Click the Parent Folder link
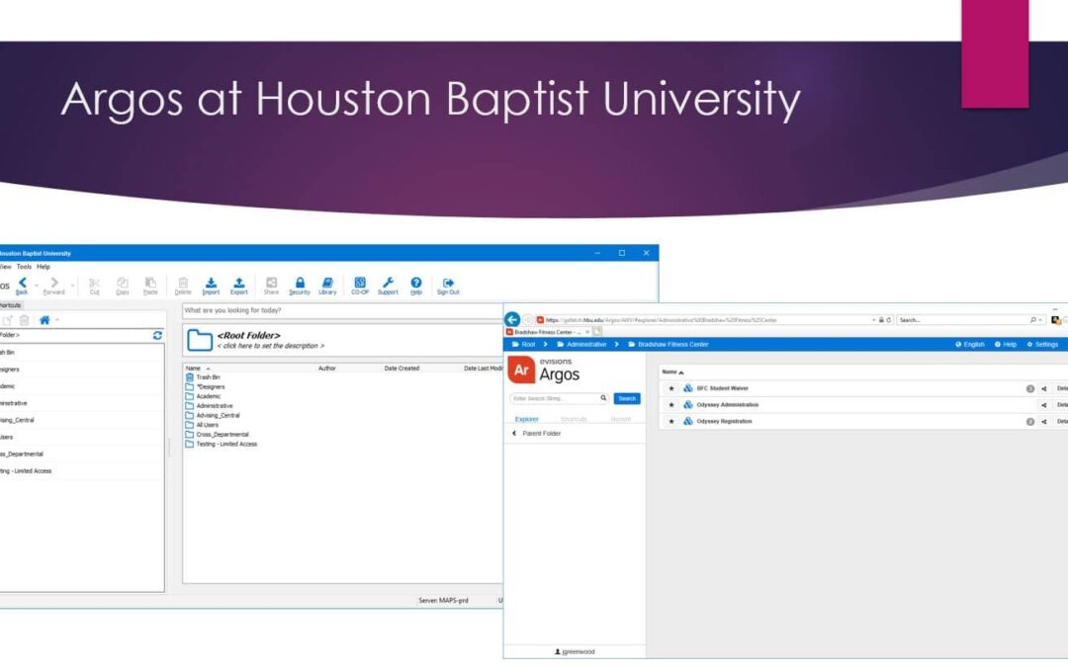The image size is (1068, 667). coord(536,434)
